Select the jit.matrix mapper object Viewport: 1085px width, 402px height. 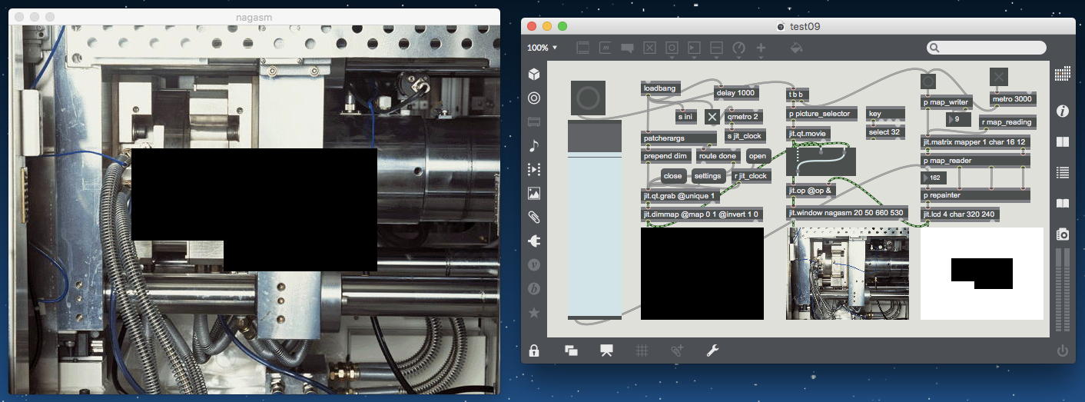(975, 141)
